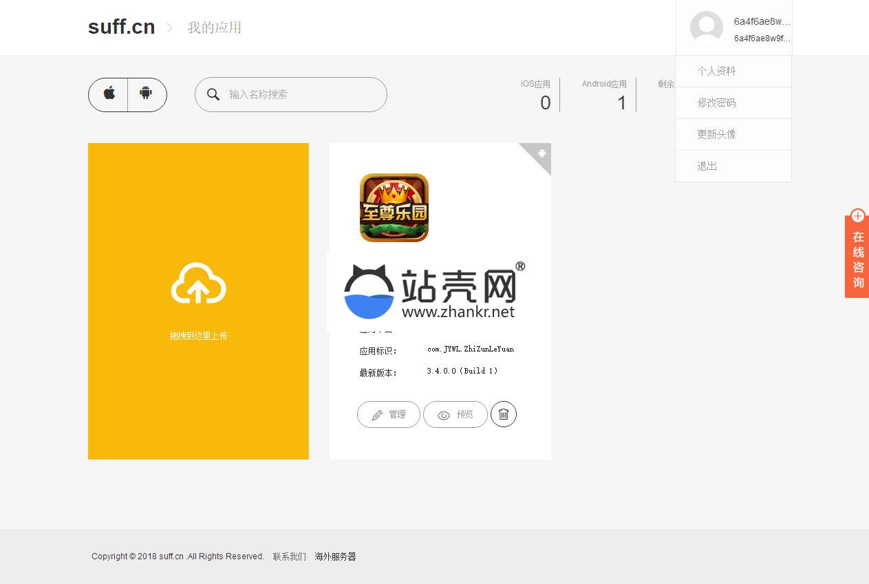Log out via 退出 menu item

707,166
